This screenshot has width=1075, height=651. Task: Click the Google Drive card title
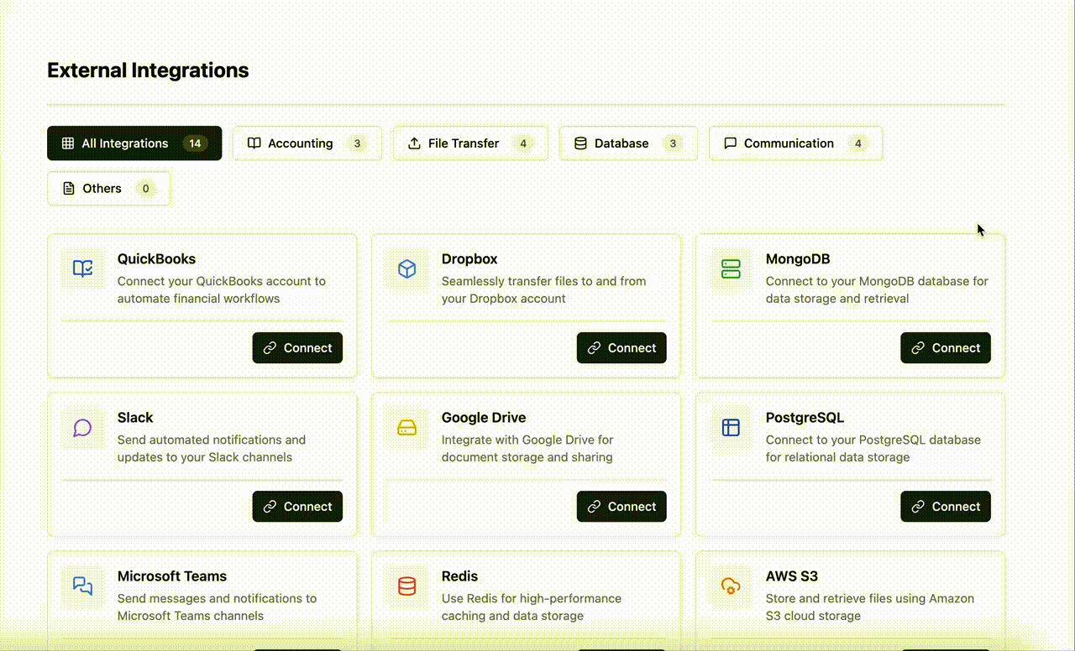pyautogui.click(x=484, y=418)
